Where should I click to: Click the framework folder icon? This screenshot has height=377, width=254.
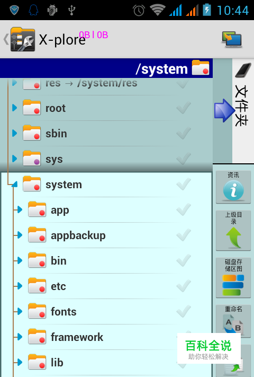click(37, 337)
